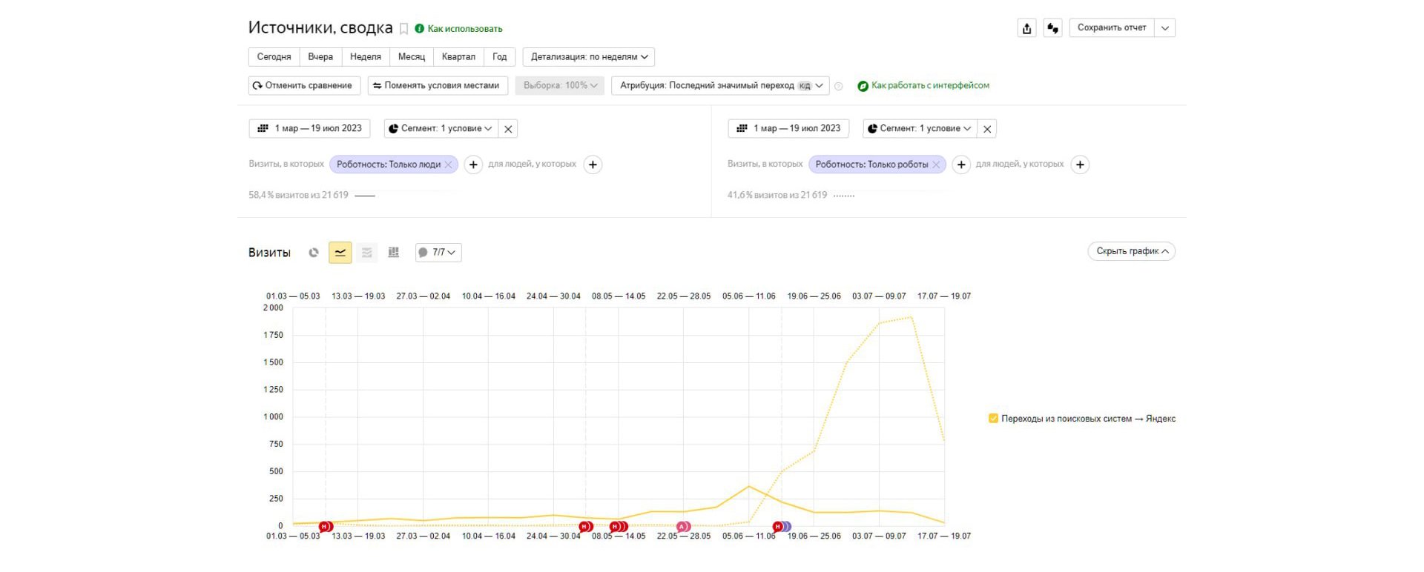Add visit condition next to "Только роботы"
Viewport: 1424px width, 572px height.
[x=961, y=164]
